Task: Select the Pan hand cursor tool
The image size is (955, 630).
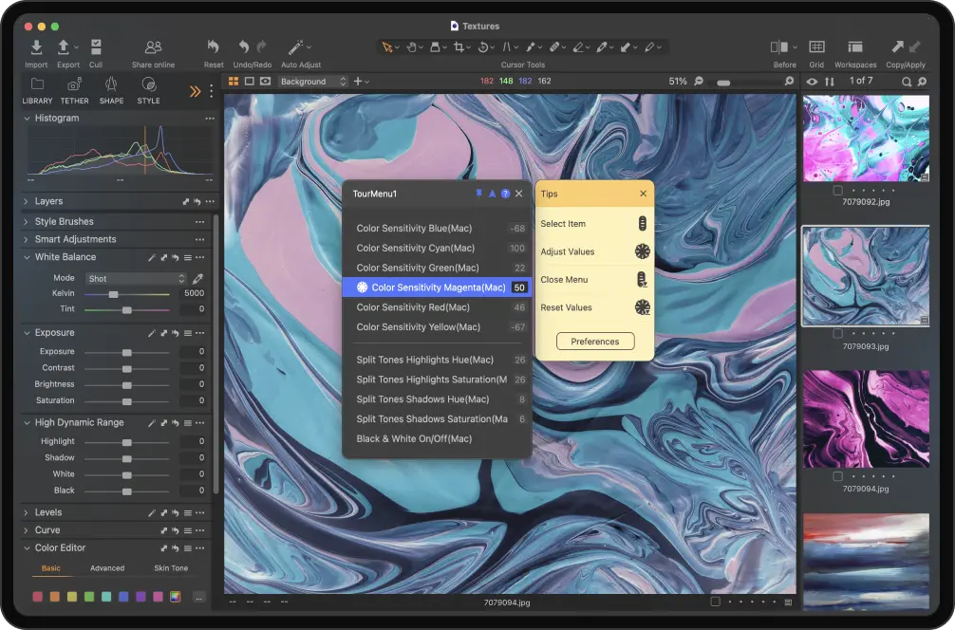Action: [x=412, y=46]
